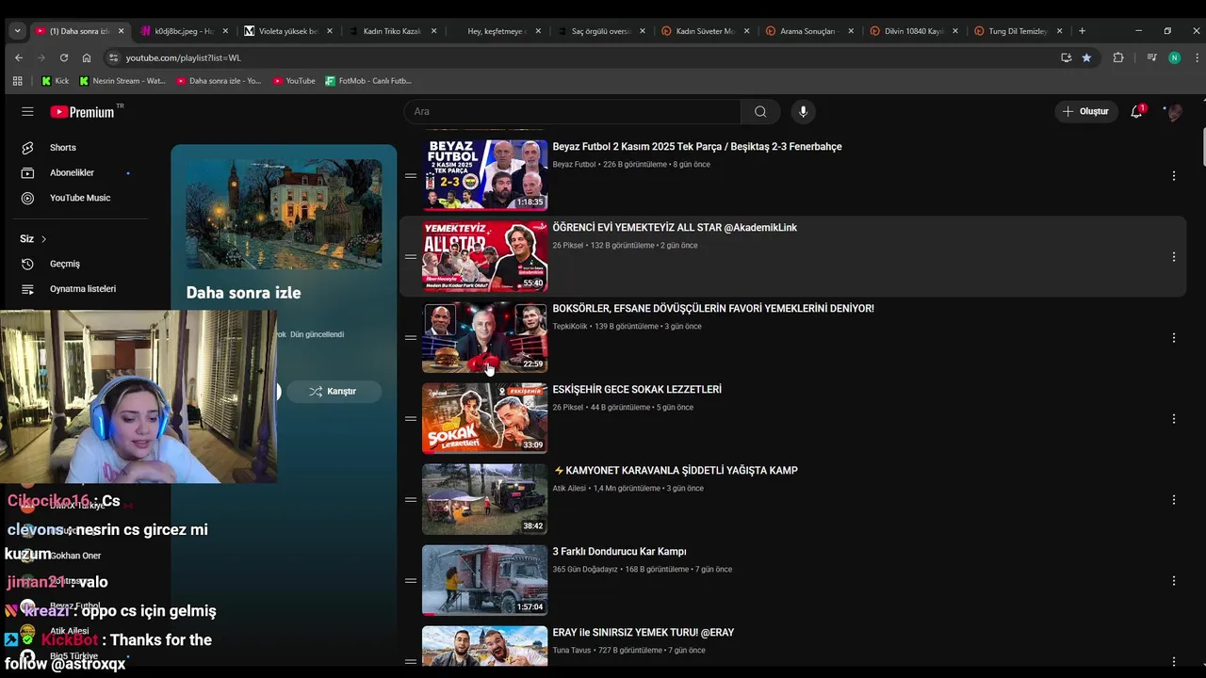Viewport: 1206px width, 678px height.
Task: Shuffle the playlist with Karıştır
Action: click(334, 391)
